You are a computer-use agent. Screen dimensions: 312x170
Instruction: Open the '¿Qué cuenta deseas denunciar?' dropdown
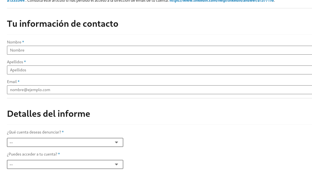click(x=65, y=142)
